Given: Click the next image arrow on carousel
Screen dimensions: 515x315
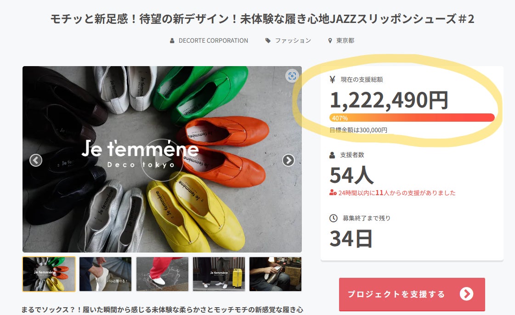Looking at the screenshot, I should [x=288, y=160].
